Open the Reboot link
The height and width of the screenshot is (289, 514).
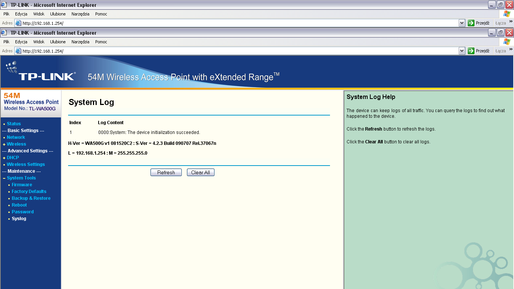(19, 205)
